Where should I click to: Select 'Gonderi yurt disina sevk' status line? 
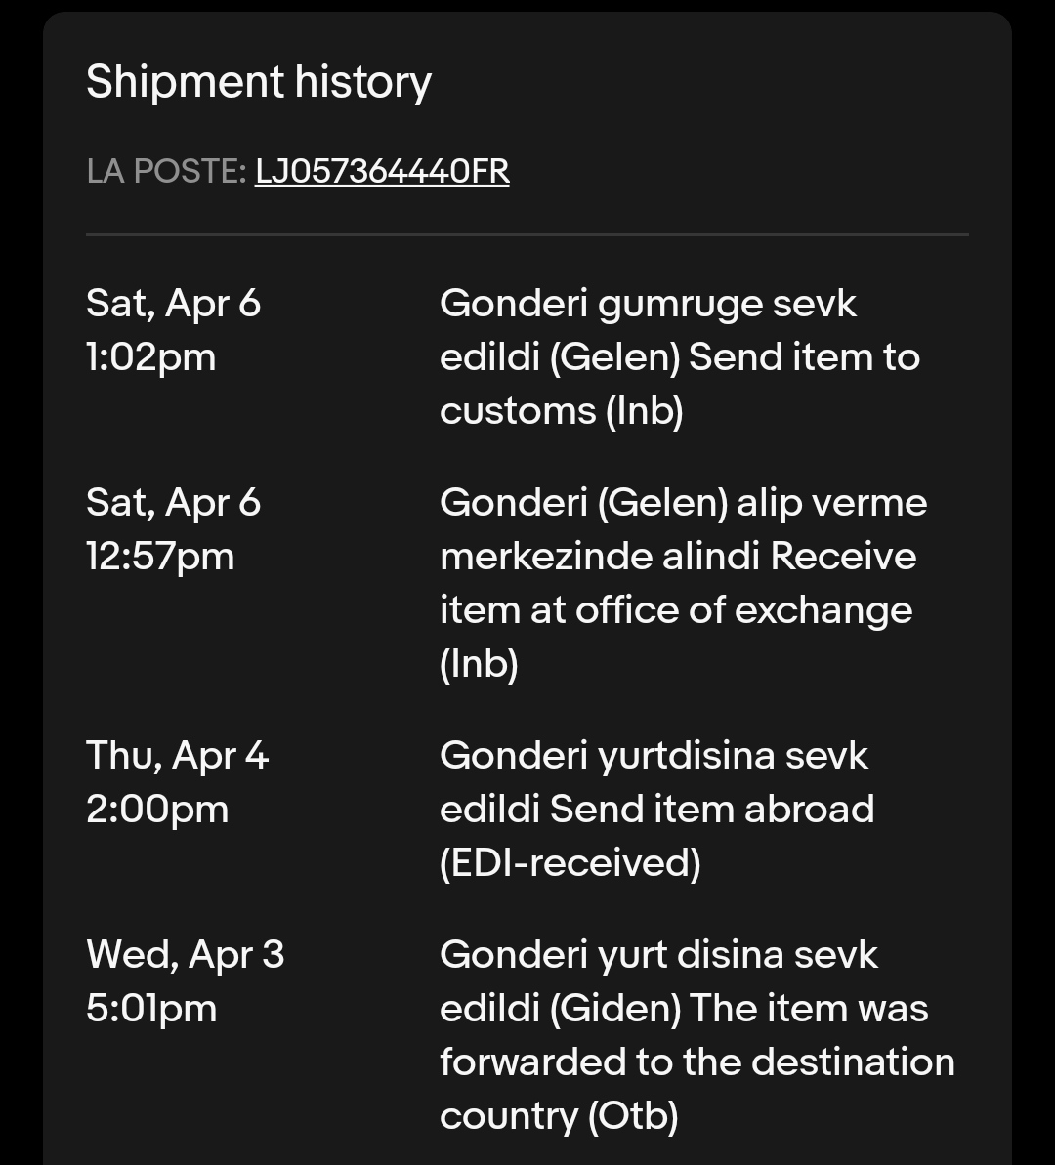coord(658,955)
